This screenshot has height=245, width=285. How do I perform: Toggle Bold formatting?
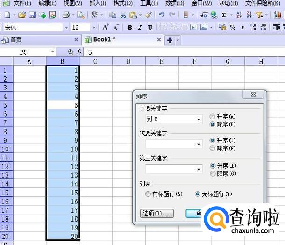pos(129,28)
